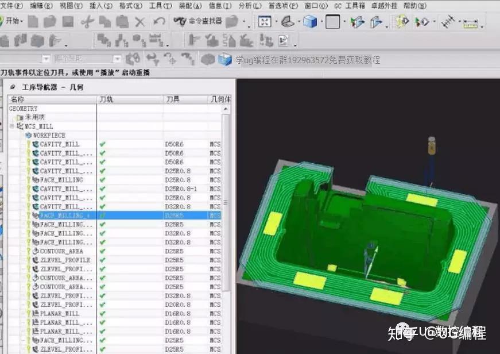Open the 首选项(P) menu
500x354 pixels.
[282, 6]
